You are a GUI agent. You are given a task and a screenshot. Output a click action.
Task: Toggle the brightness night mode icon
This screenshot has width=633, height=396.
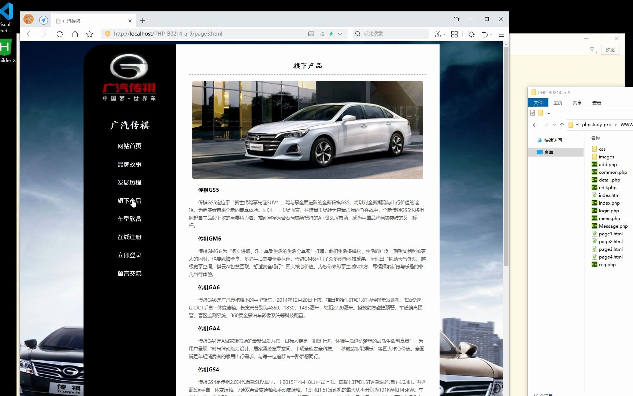(x=471, y=34)
